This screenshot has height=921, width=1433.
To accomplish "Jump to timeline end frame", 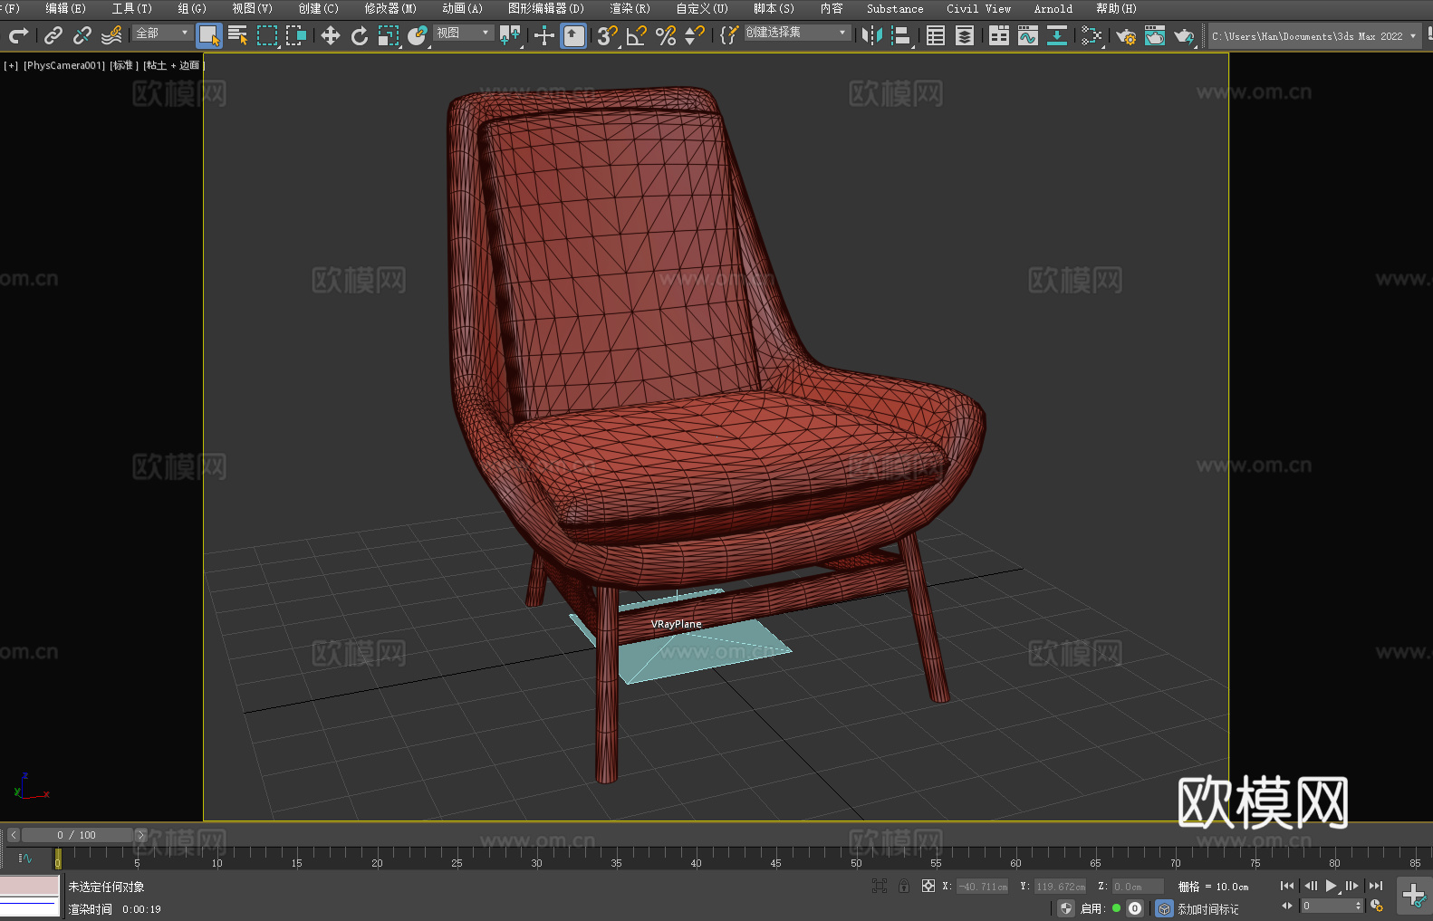I will click(1376, 886).
